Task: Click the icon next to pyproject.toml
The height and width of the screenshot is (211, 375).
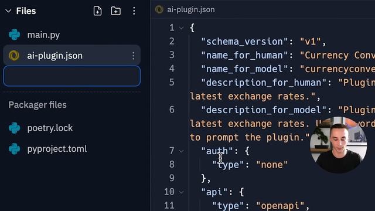Action: [x=14, y=149]
